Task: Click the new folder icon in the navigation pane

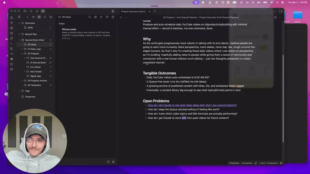Action: [x=51, y=17]
